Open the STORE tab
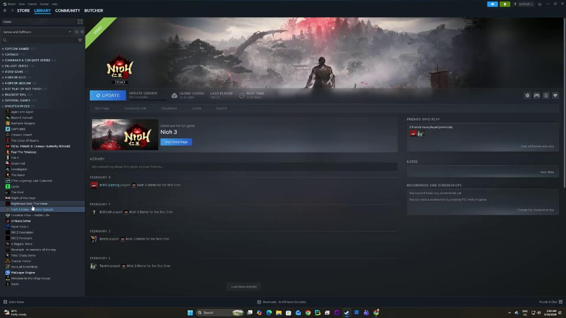Screen dimensions: 566x318 pyautogui.click(x=23, y=11)
